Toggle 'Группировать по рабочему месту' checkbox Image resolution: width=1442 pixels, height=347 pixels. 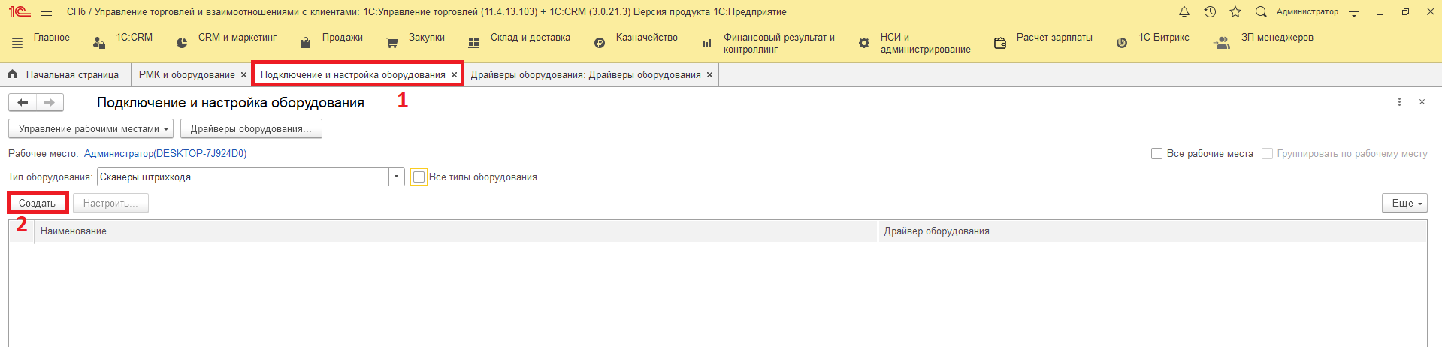click(x=1267, y=154)
